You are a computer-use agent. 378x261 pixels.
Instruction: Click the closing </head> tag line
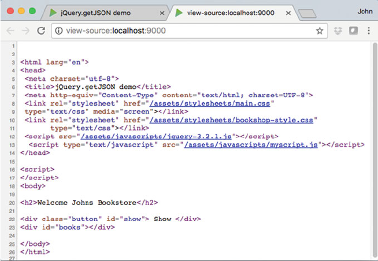[x=35, y=153]
